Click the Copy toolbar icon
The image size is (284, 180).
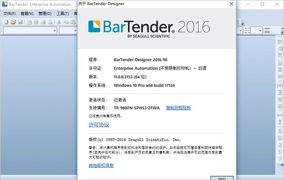[66, 22]
